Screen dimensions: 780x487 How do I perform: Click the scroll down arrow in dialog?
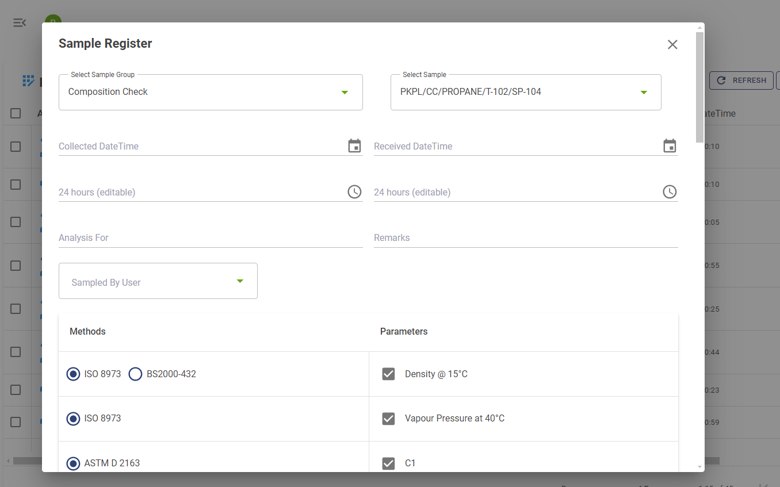[x=699, y=467]
